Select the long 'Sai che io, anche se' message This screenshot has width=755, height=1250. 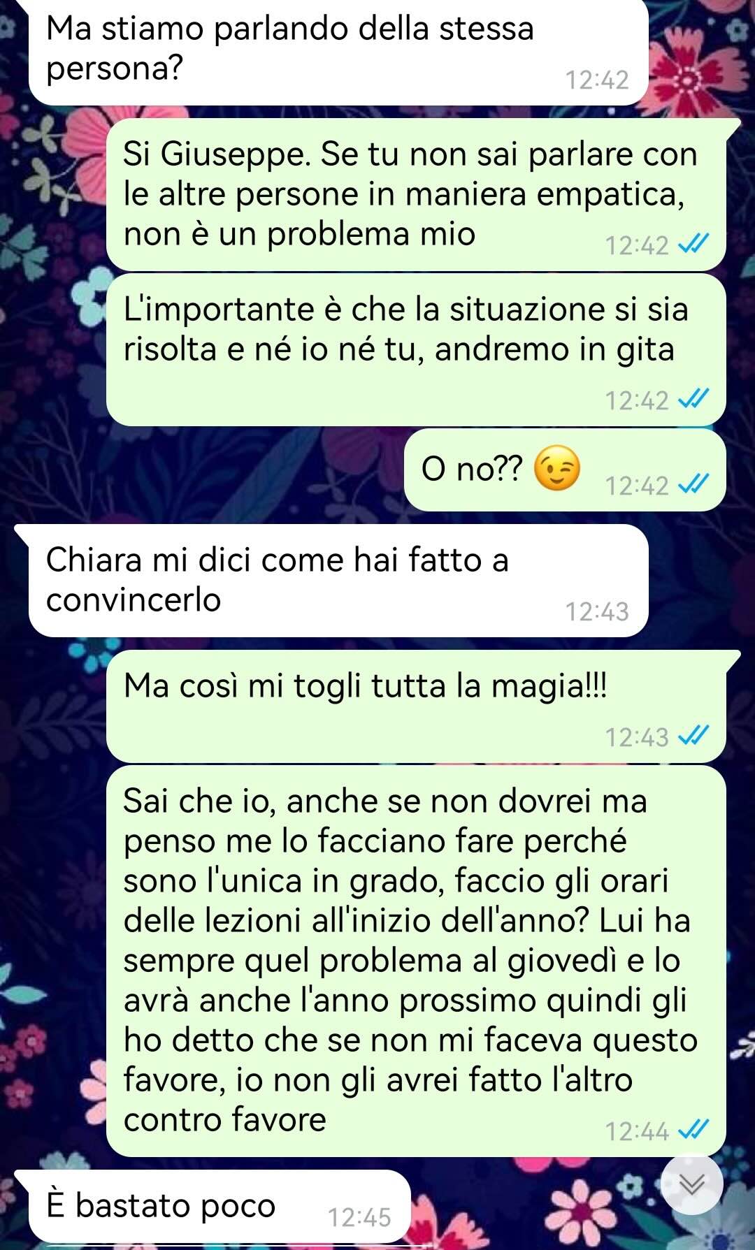pyautogui.click(x=417, y=961)
